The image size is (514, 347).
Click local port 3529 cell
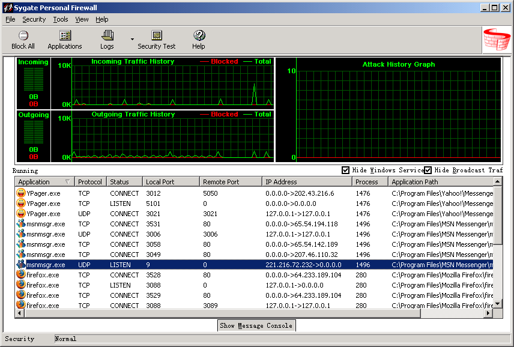[153, 295]
